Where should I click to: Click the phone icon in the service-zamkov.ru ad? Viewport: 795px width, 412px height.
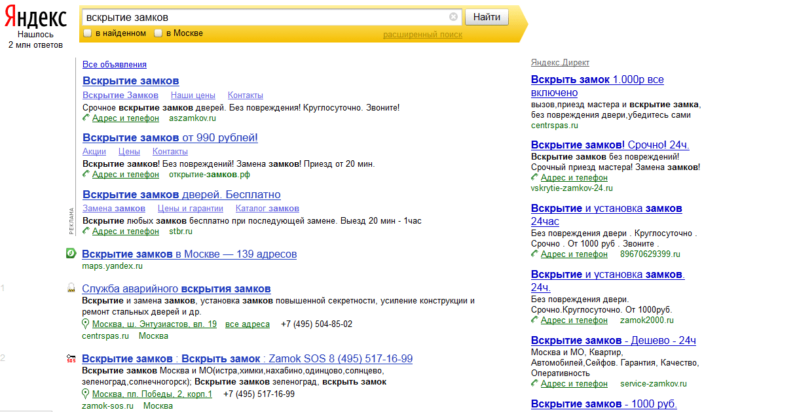(x=534, y=384)
